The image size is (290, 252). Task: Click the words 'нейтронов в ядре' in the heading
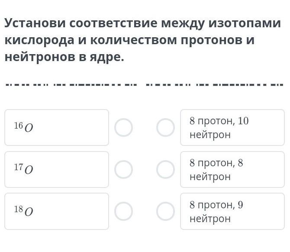tap(64, 57)
